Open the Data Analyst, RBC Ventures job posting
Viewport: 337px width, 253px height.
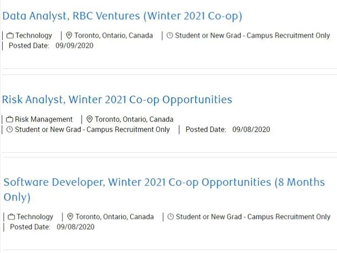(x=122, y=16)
